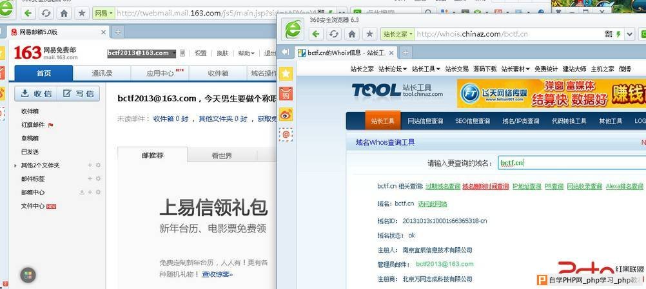The image size is (646, 289).
Task: Close the bctf.cn Whois信息 tab
Action: [x=391, y=53]
